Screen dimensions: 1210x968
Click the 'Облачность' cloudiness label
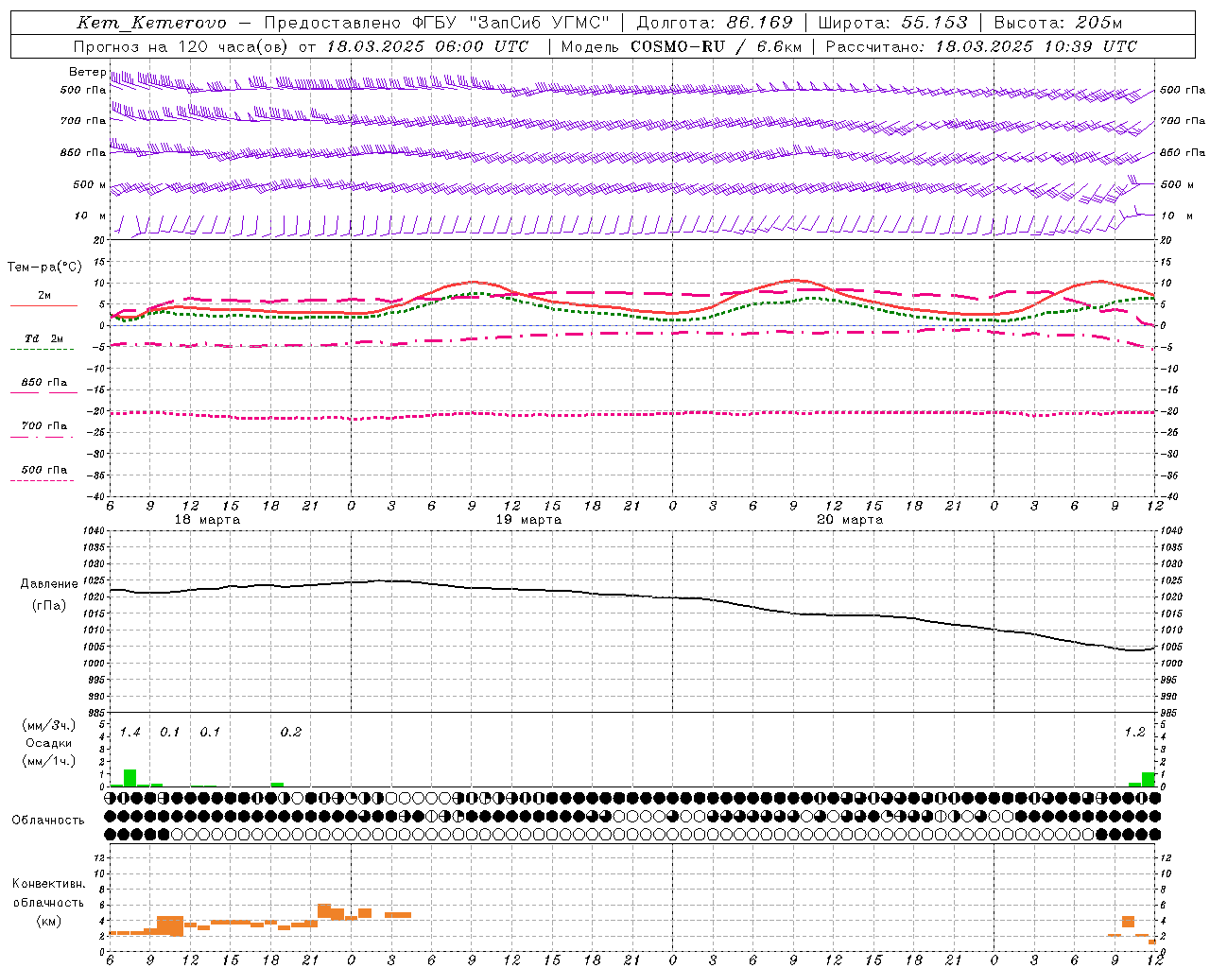coord(48,820)
